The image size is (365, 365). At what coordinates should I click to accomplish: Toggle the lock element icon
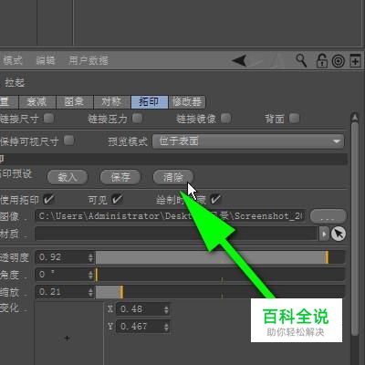[x=322, y=60]
